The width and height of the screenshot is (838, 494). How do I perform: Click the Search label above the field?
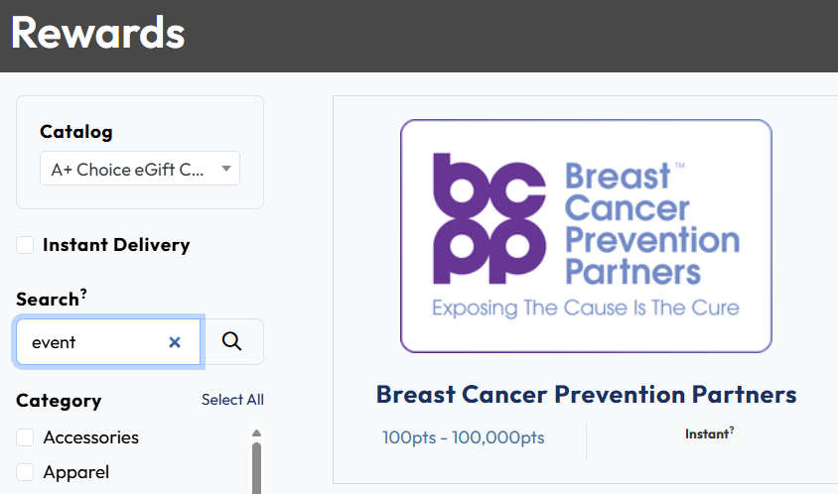47,299
